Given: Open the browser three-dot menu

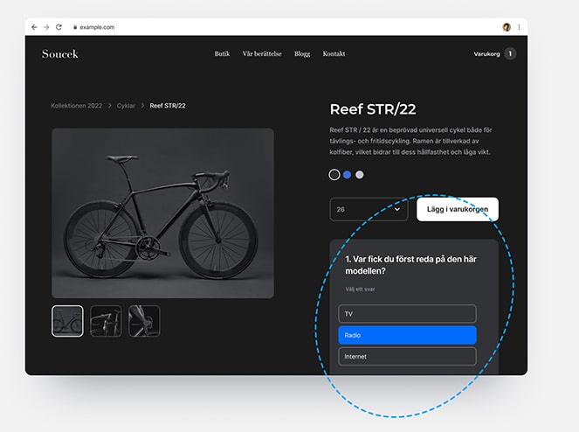Looking at the screenshot, I should point(519,27).
